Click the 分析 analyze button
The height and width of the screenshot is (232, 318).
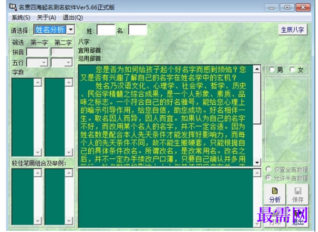pyautogui.click(x=275, y=194)
